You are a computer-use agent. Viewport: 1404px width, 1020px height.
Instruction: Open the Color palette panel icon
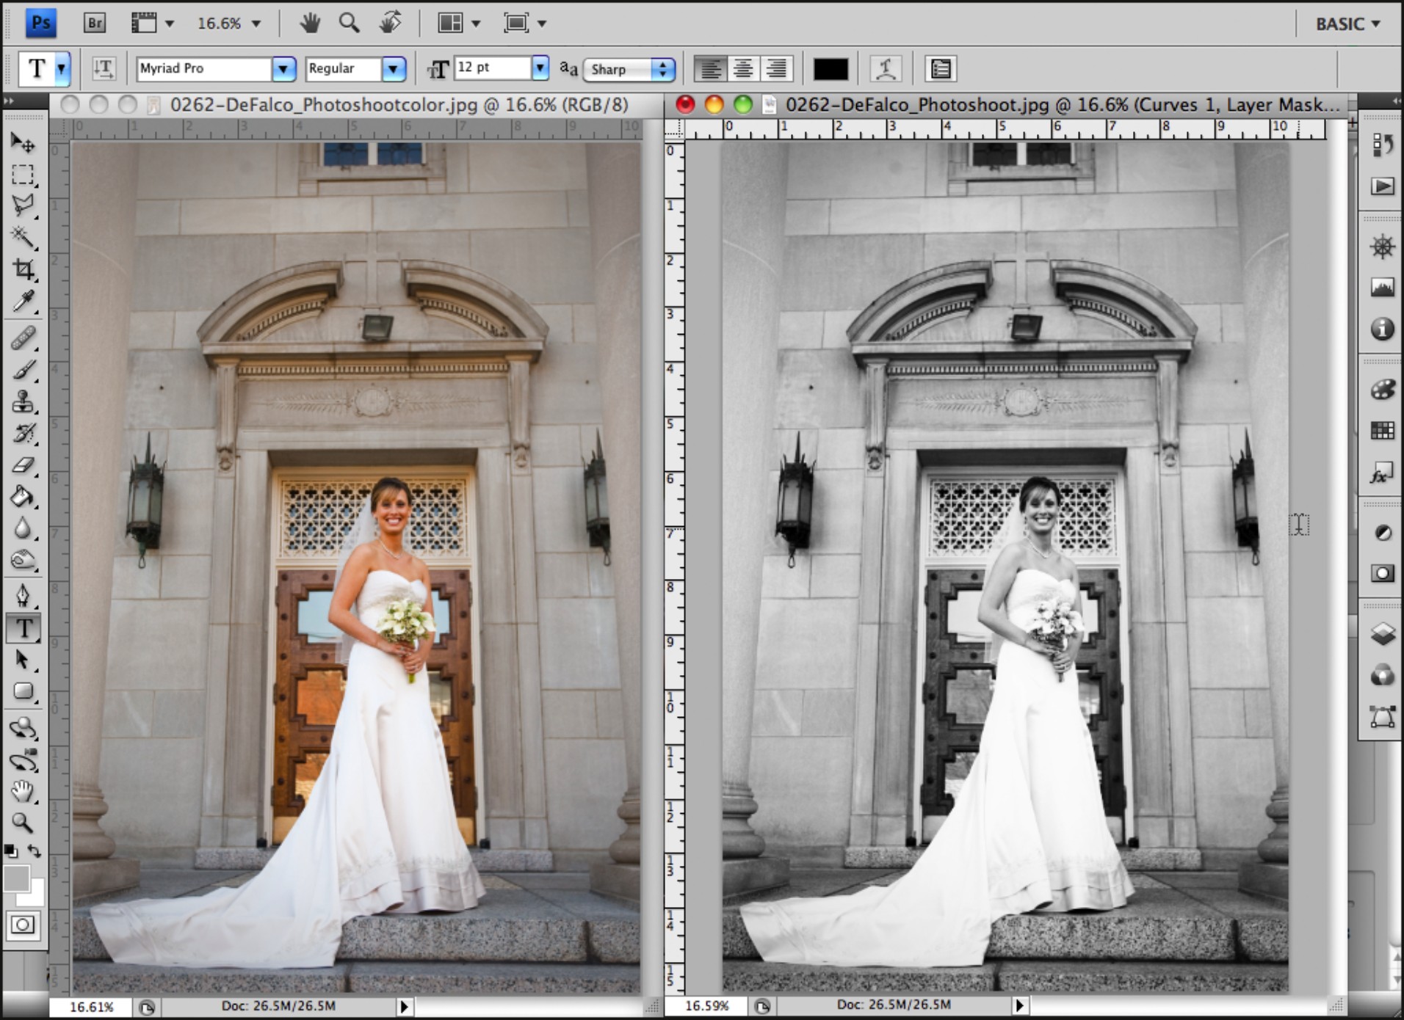point(1382,389)
